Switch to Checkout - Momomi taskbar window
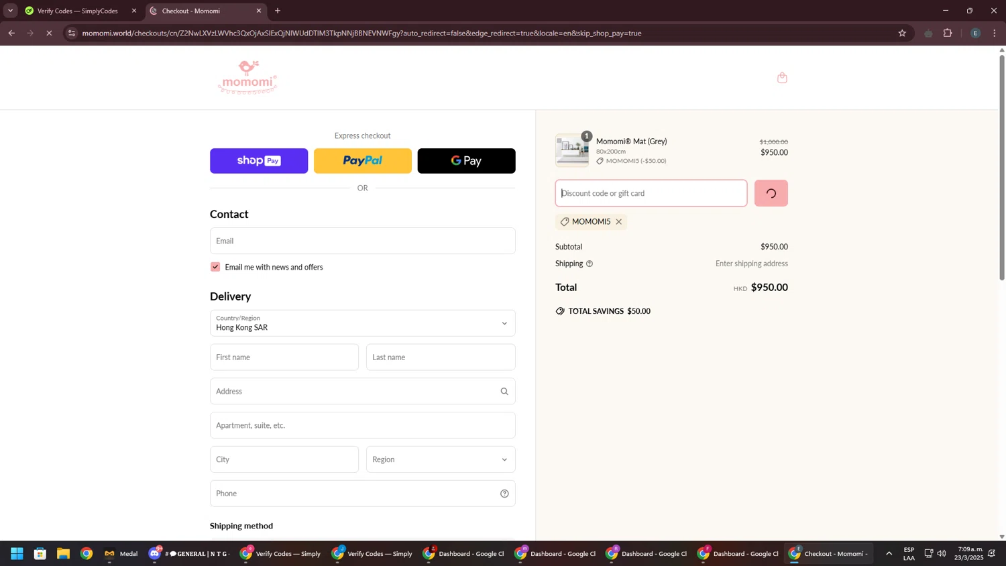Image resolution: width=1006 pixels, height=566 pixels. click(829, 554)
